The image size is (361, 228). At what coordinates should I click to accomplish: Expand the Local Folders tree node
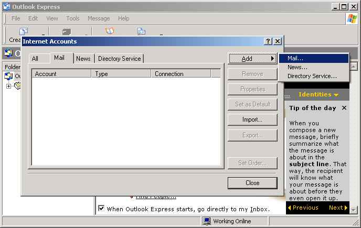click(8, 86)
